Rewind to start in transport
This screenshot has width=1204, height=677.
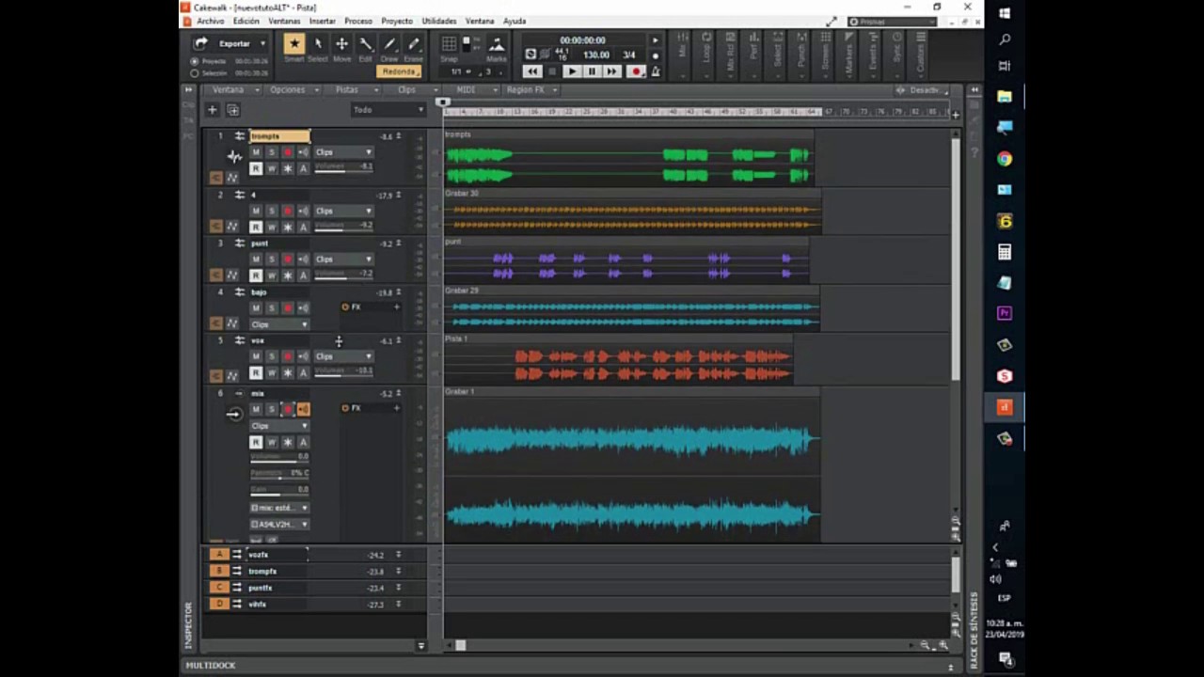[532, 71]
